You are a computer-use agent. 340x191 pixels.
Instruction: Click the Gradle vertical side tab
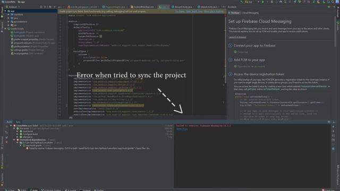tap(338, 25)
